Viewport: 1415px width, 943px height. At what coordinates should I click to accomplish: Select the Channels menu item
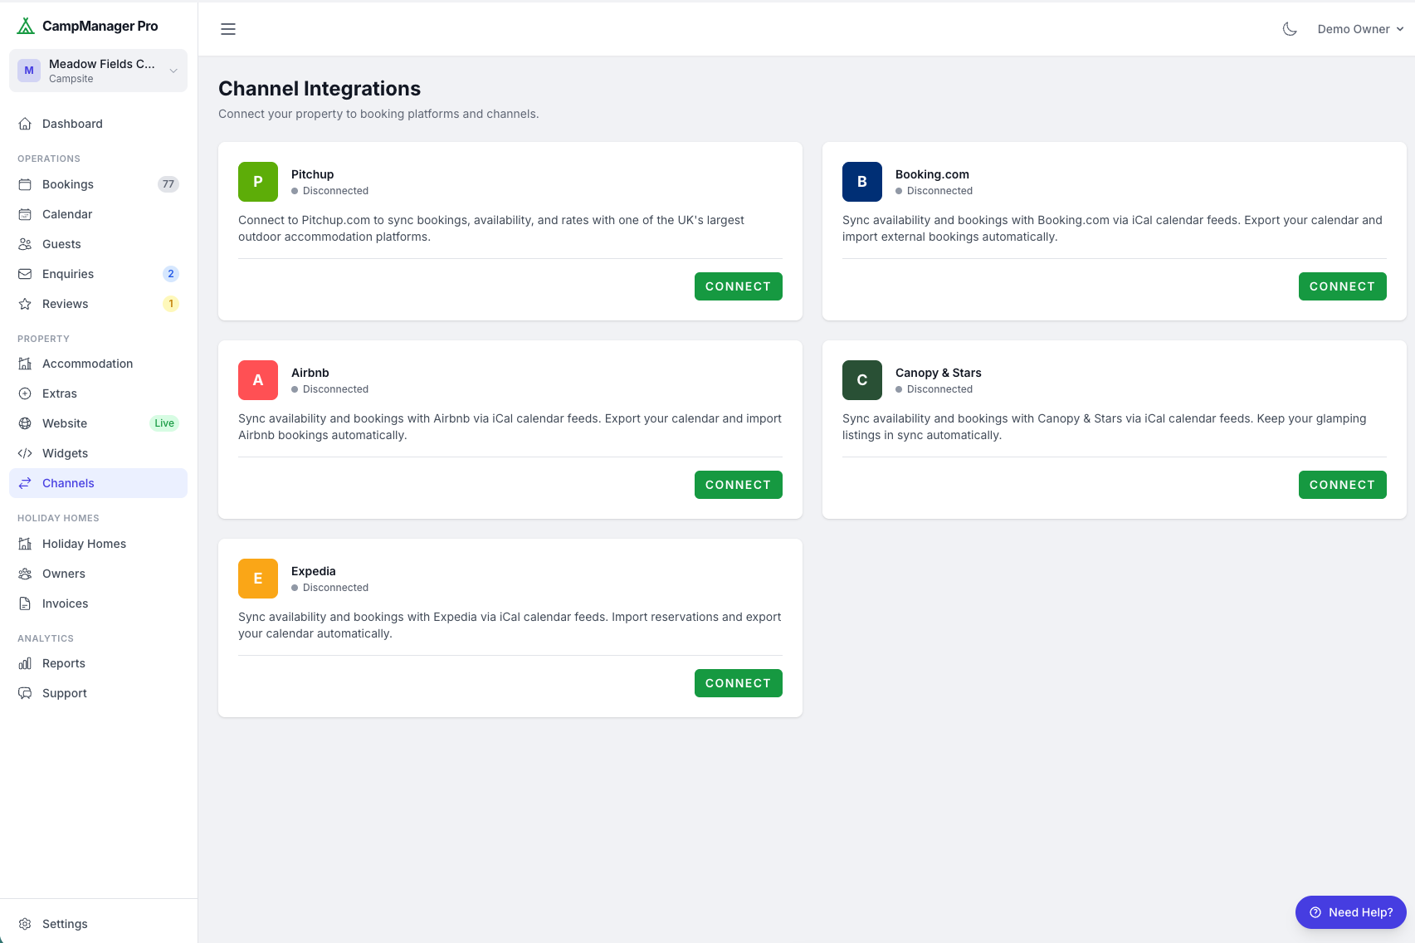[x=98, y=483]
